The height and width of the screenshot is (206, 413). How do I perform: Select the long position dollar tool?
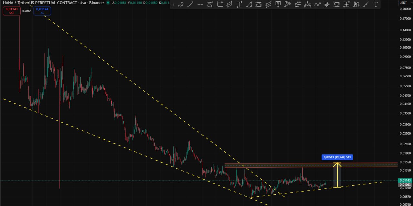(278, 5)
